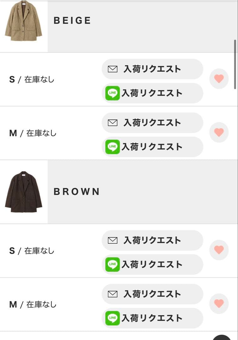Click LINE icon for BROWN size M
Screen dimensions: 238x340
click(x=113, y=318)
